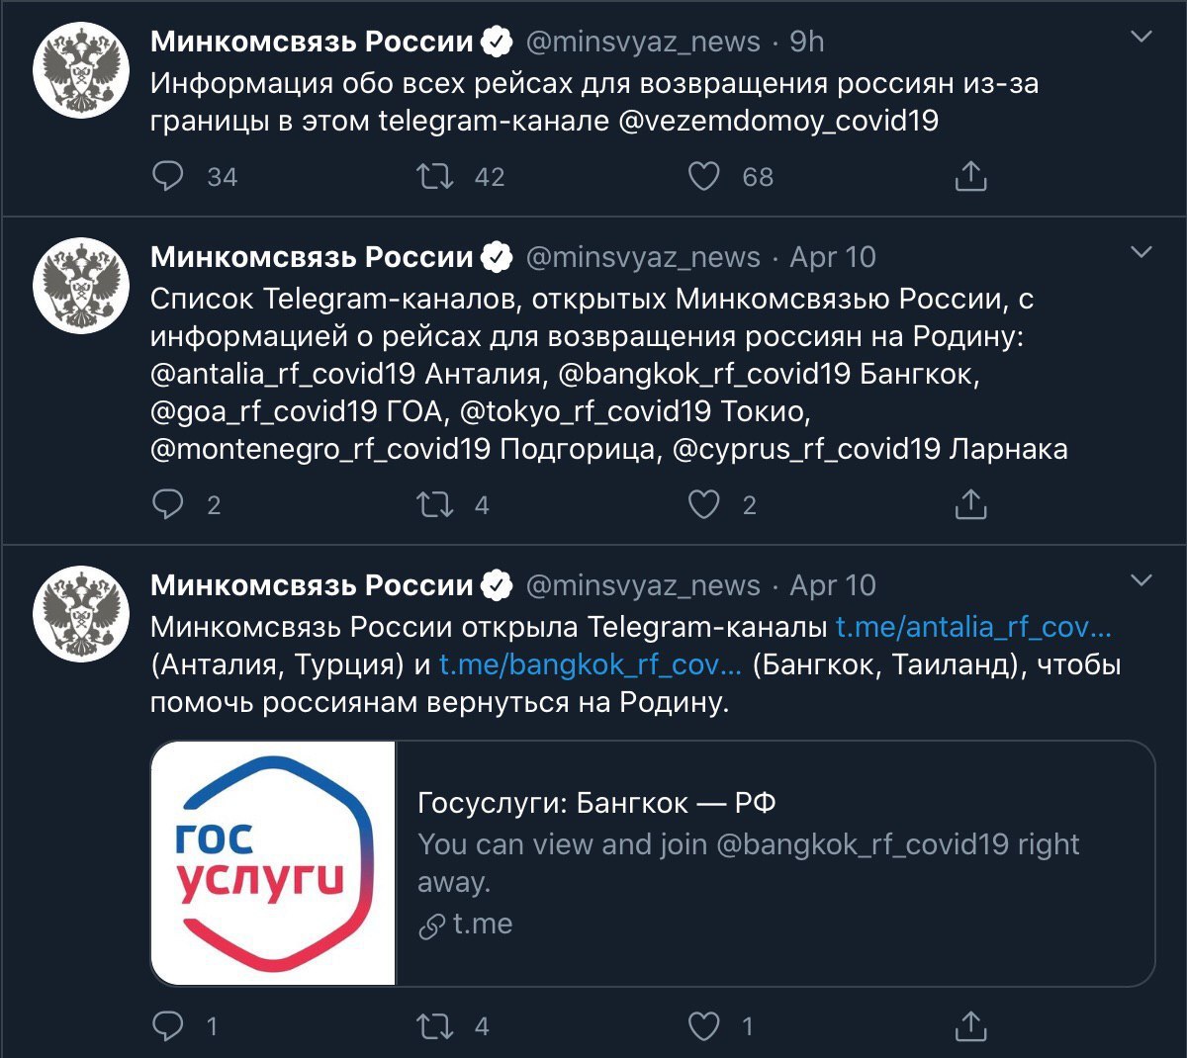
Task: Like the tweet with 68 likes
Action: pos(703,177)
